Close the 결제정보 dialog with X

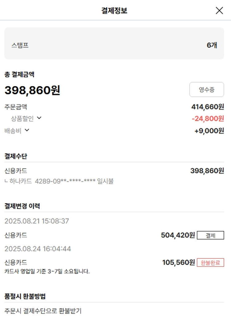[219, 10]
